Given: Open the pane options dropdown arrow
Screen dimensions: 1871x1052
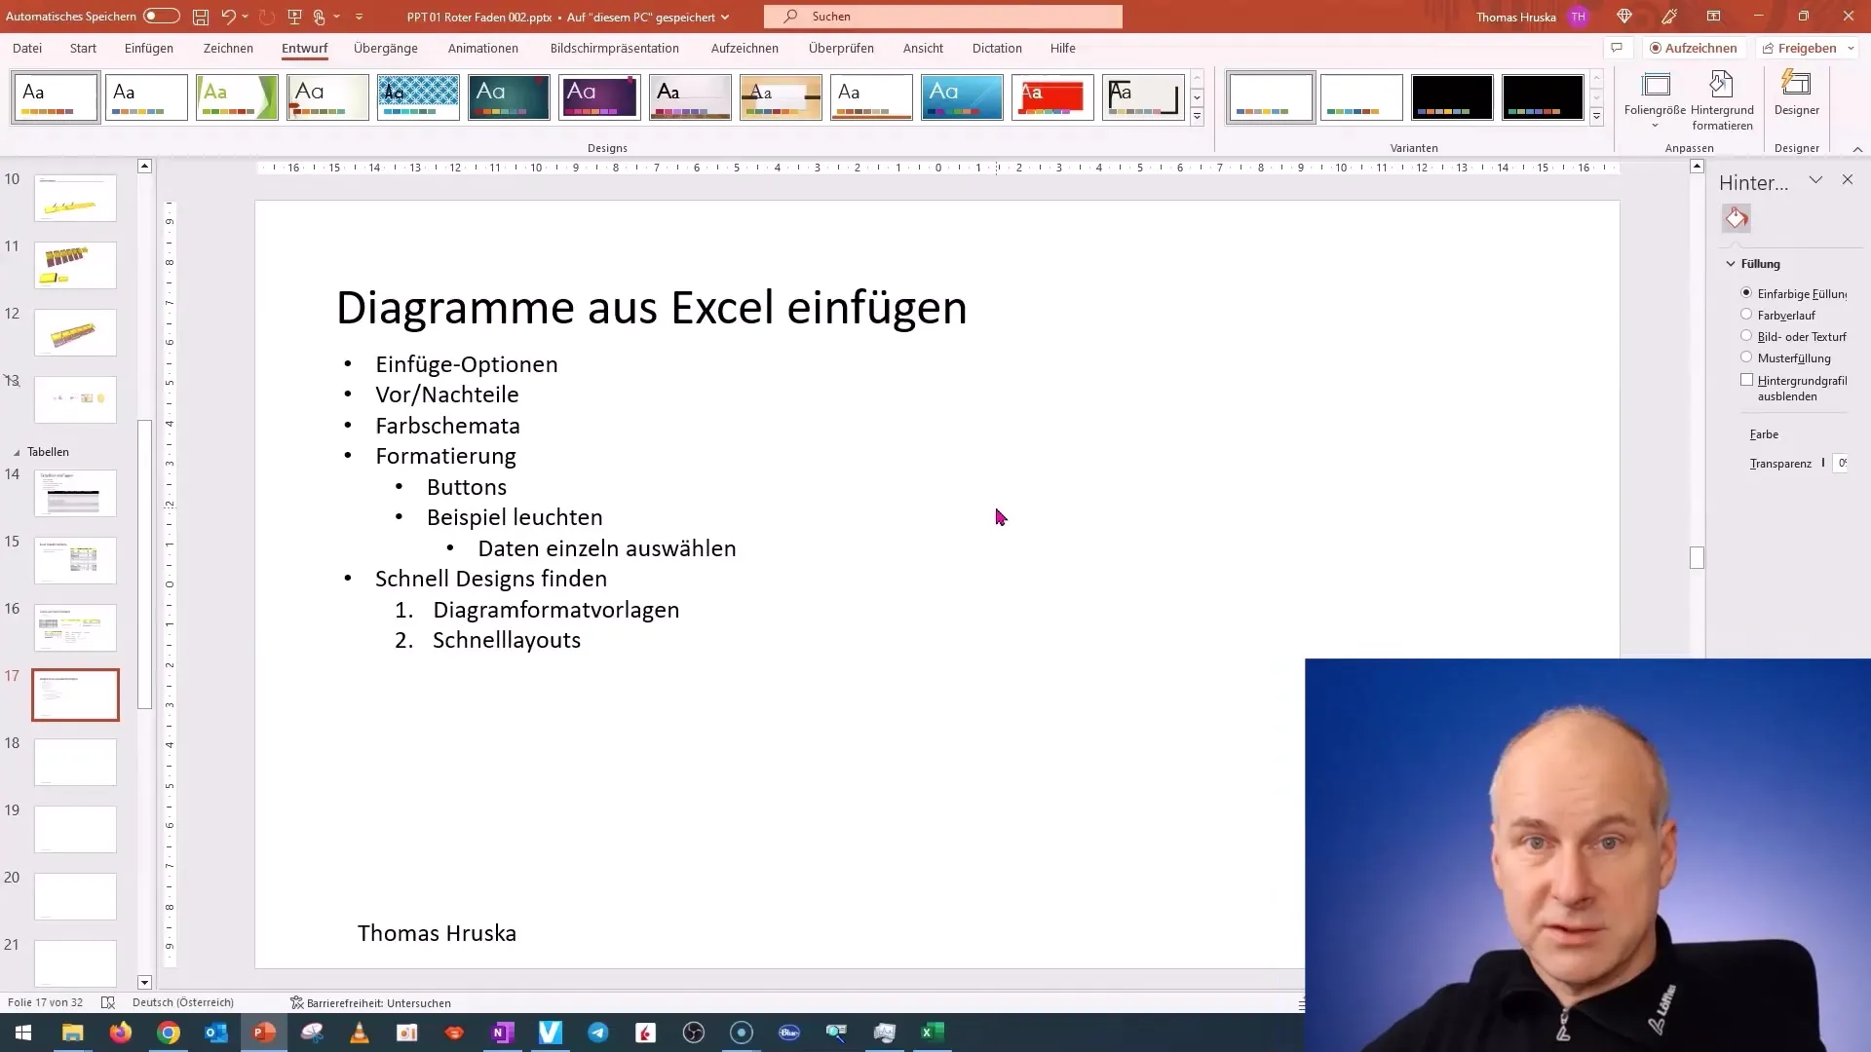Looking at the screenshot, I should point(1815,180).
